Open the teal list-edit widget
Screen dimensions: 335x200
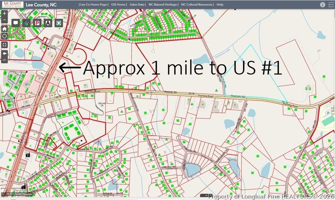tap(26, 23)
